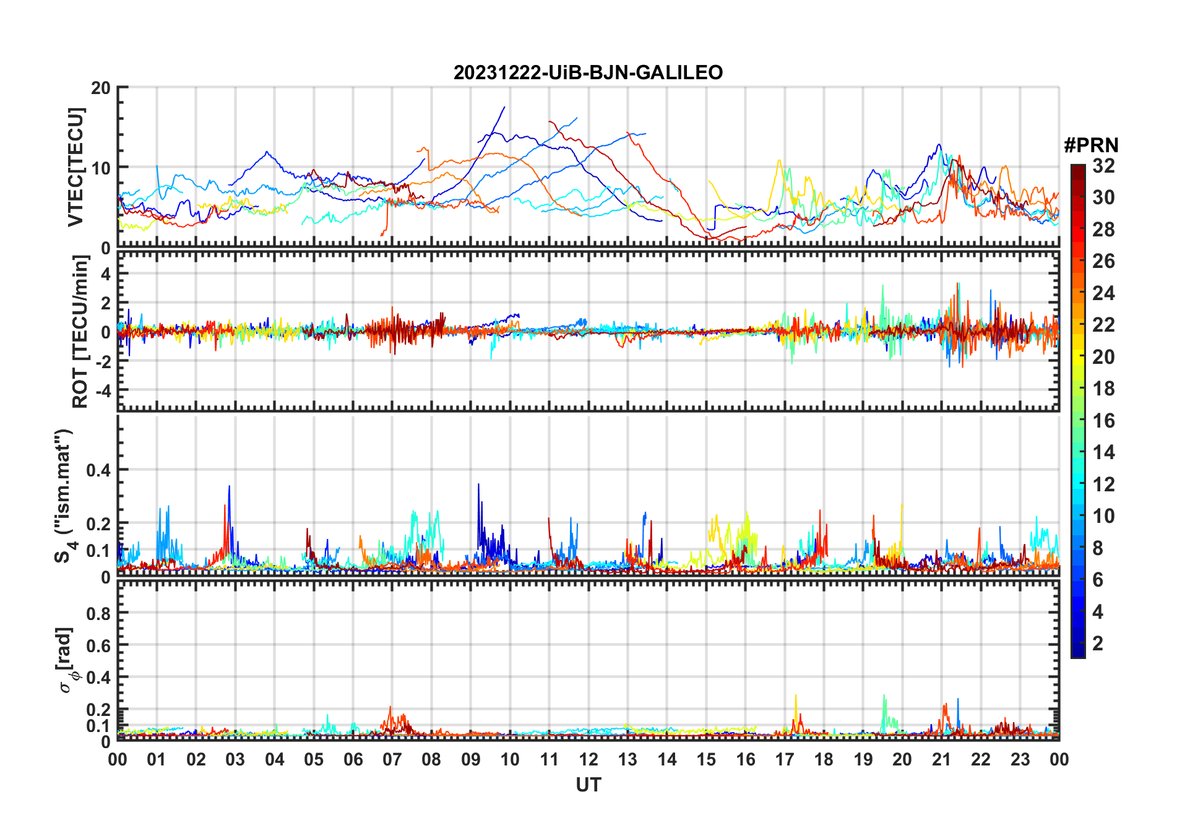The width and height of the screenshot is (1177, 823).
Task: Click the colorbar tick label 12
Action: [x=1103, y=484]
